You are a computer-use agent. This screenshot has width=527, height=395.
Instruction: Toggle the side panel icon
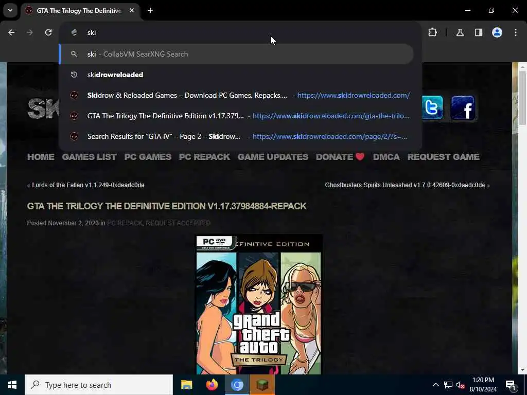[478, 32]
